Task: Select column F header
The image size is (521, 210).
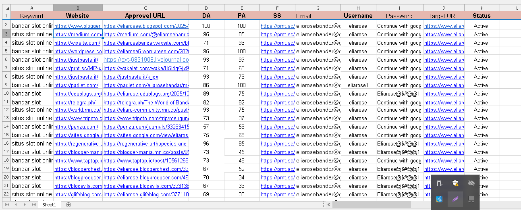Action: (x=277, y=8)
